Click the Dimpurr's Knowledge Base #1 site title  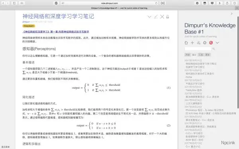(x=210, y=29)
